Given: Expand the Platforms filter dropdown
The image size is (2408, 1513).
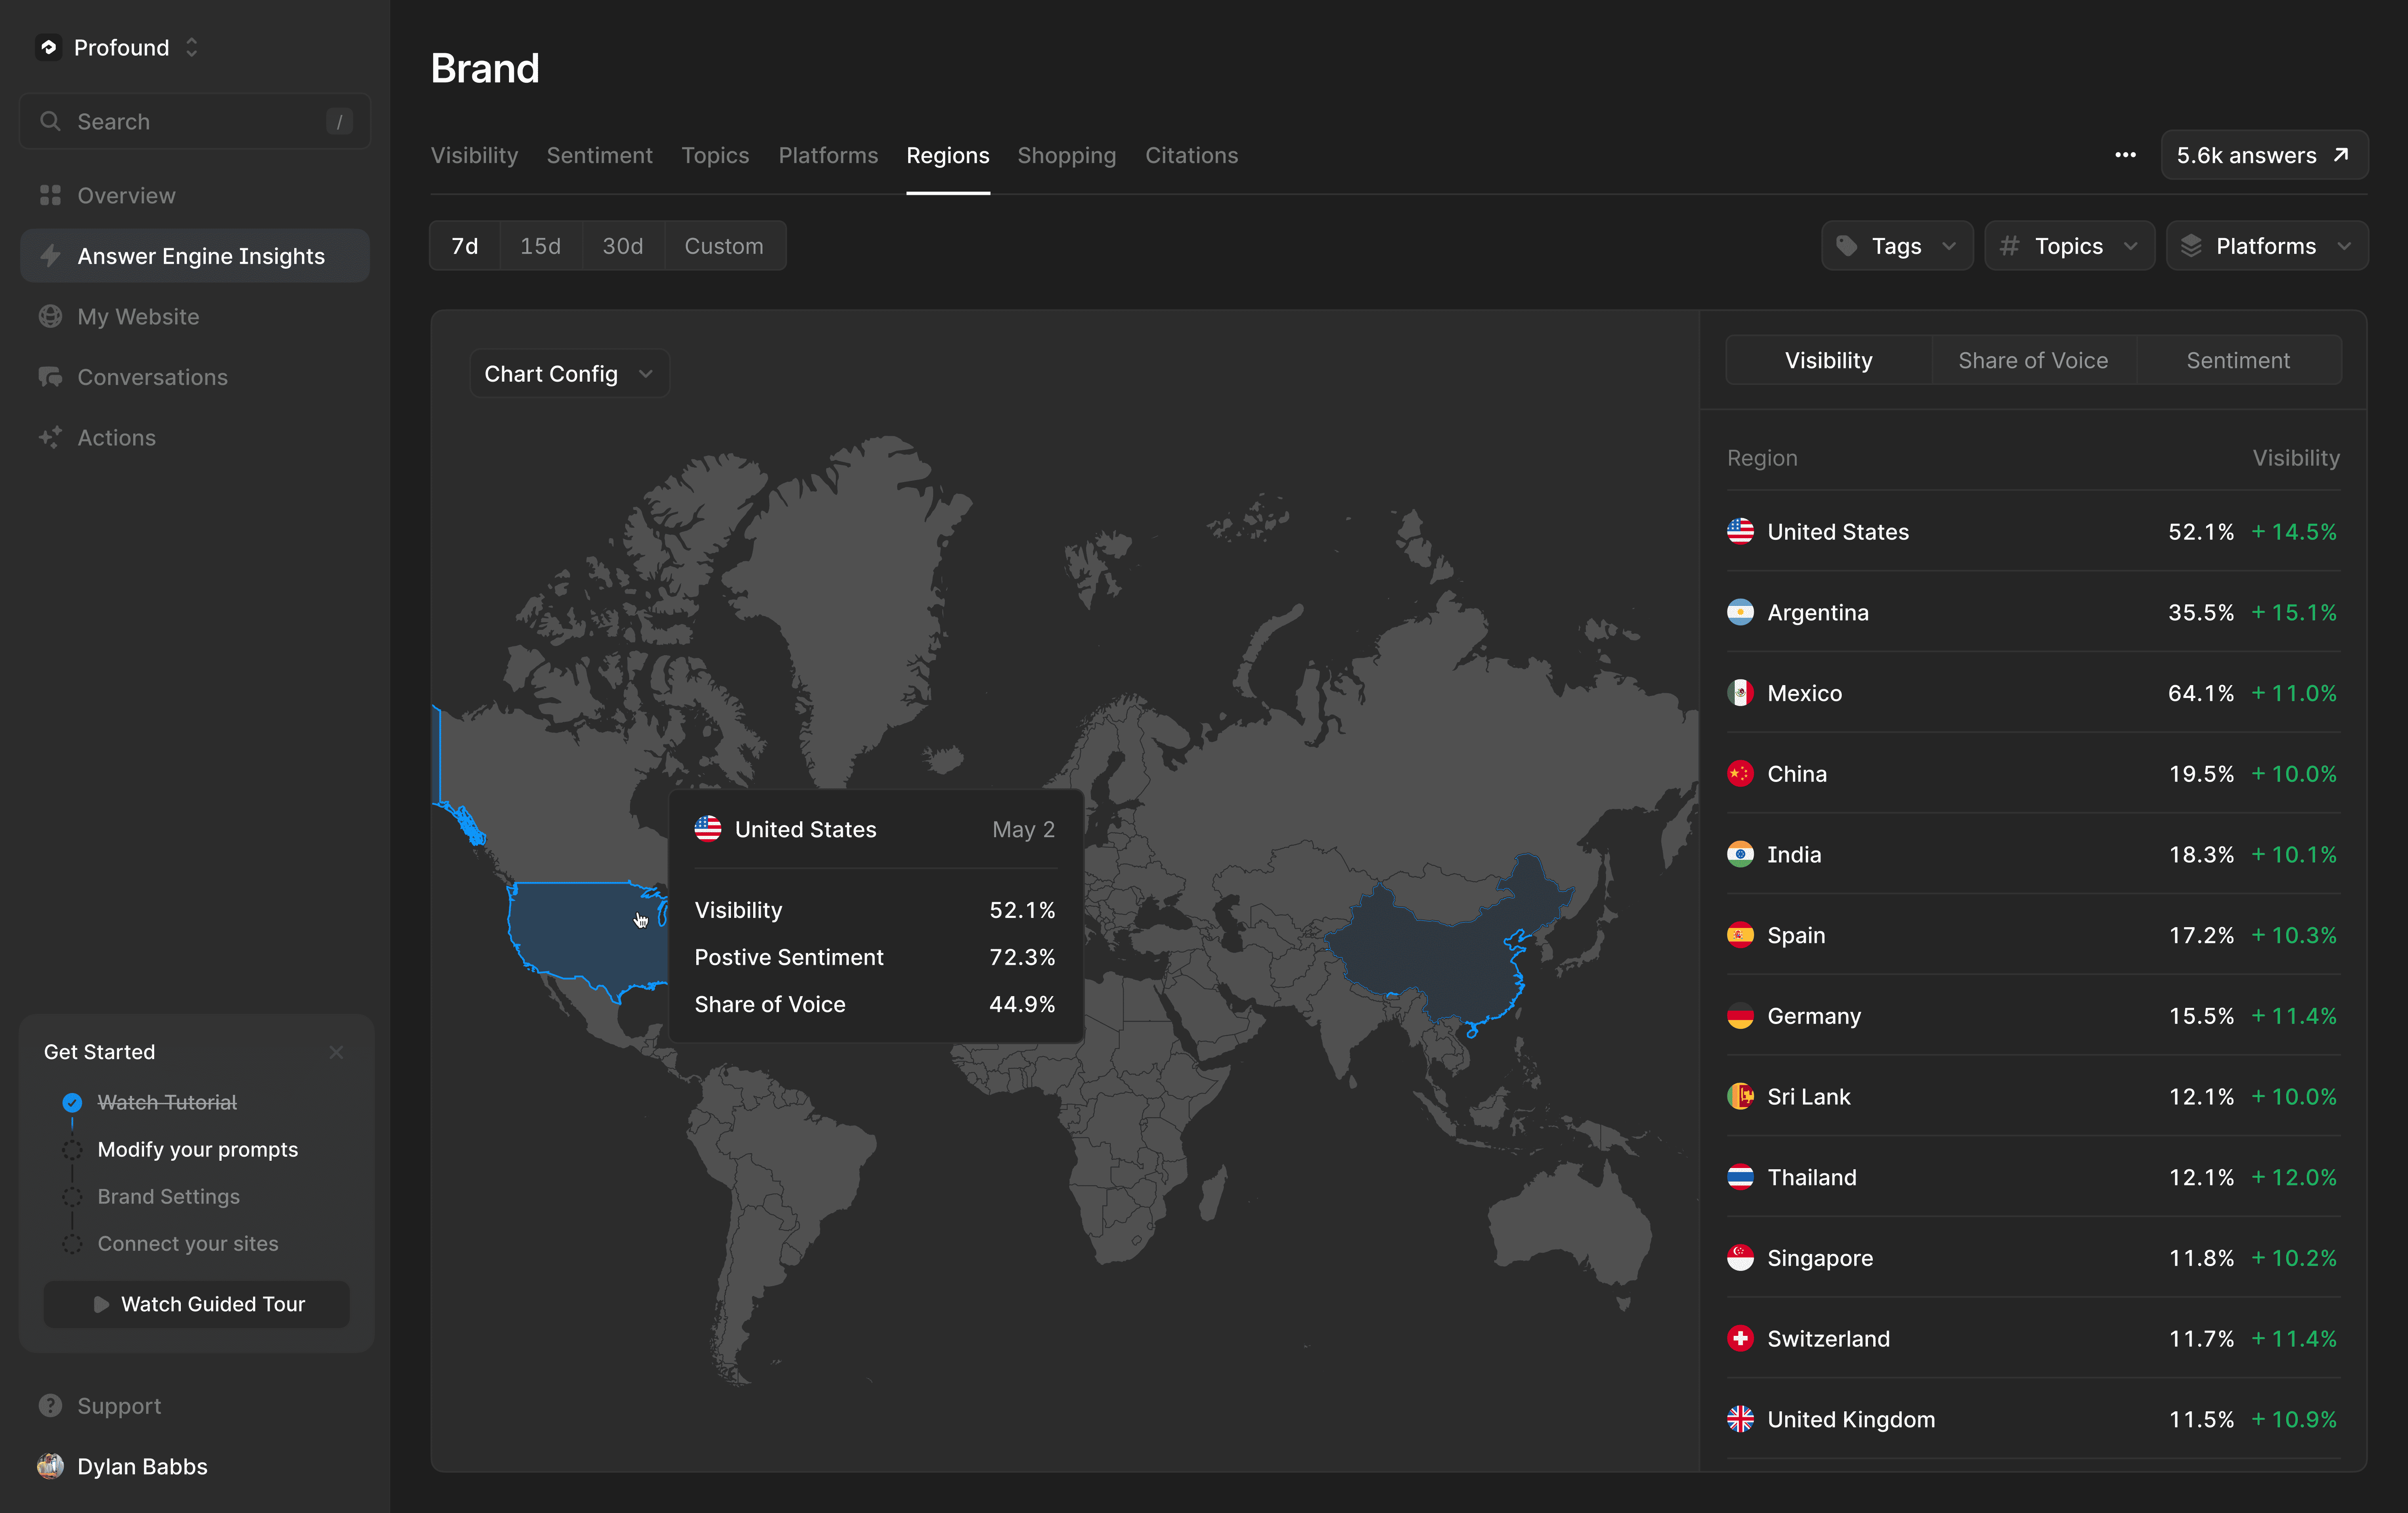Looking at the screenshot, I should 2266,245.
